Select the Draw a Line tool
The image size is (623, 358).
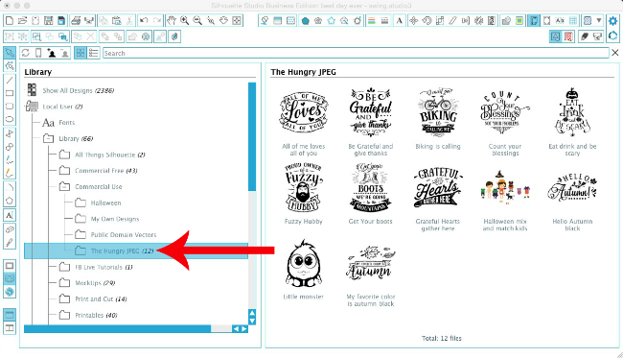10,80
